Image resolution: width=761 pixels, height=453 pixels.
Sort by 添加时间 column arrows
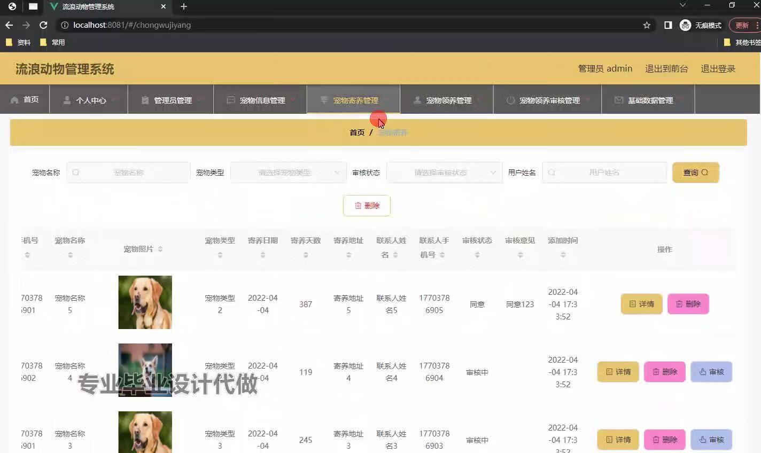(x=563, y=255)
